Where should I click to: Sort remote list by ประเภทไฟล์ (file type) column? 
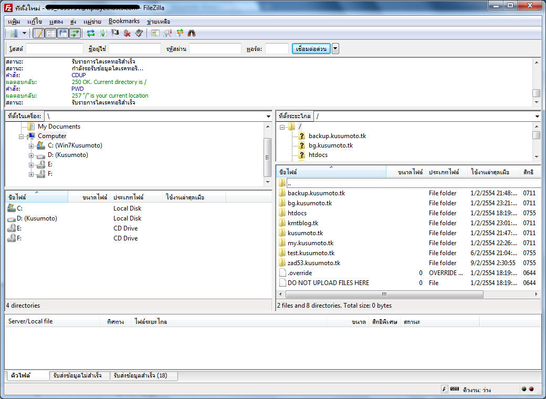click(447, 172)
